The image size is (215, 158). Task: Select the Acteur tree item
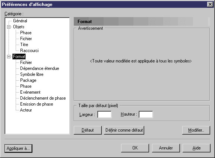[x=26, y=110]
